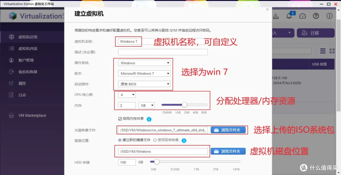Click info icon beside 使用现有映像
Screen dimensions: 341x175
[184, 141]
